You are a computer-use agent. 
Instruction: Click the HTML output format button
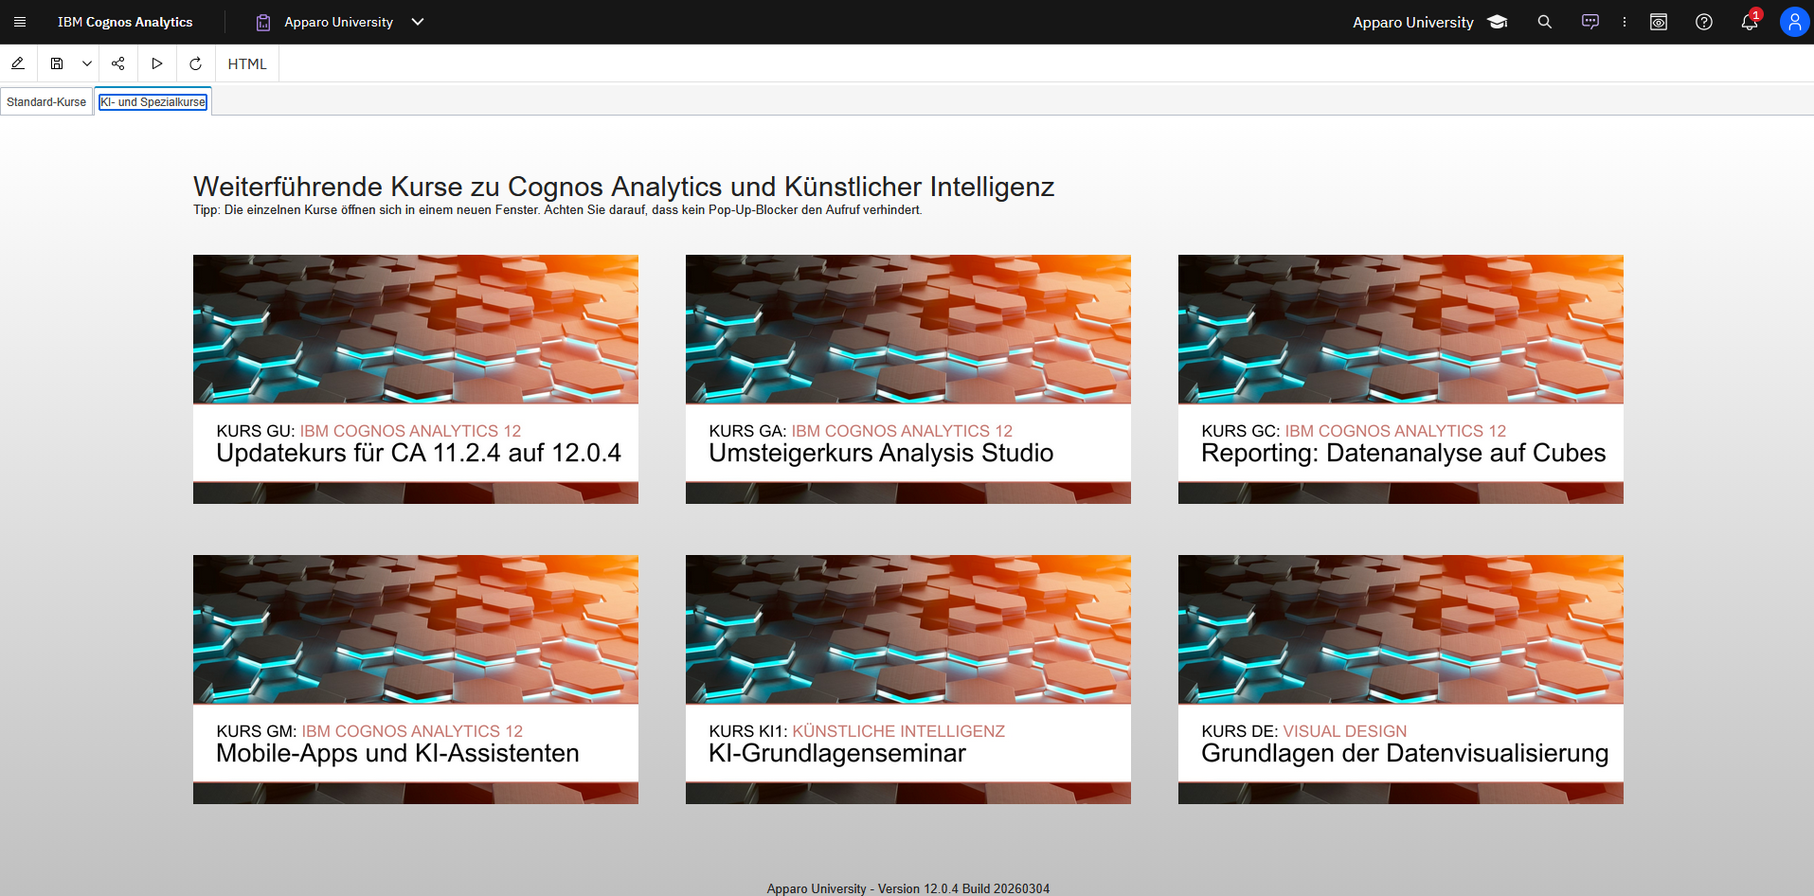tap(247, 63)
